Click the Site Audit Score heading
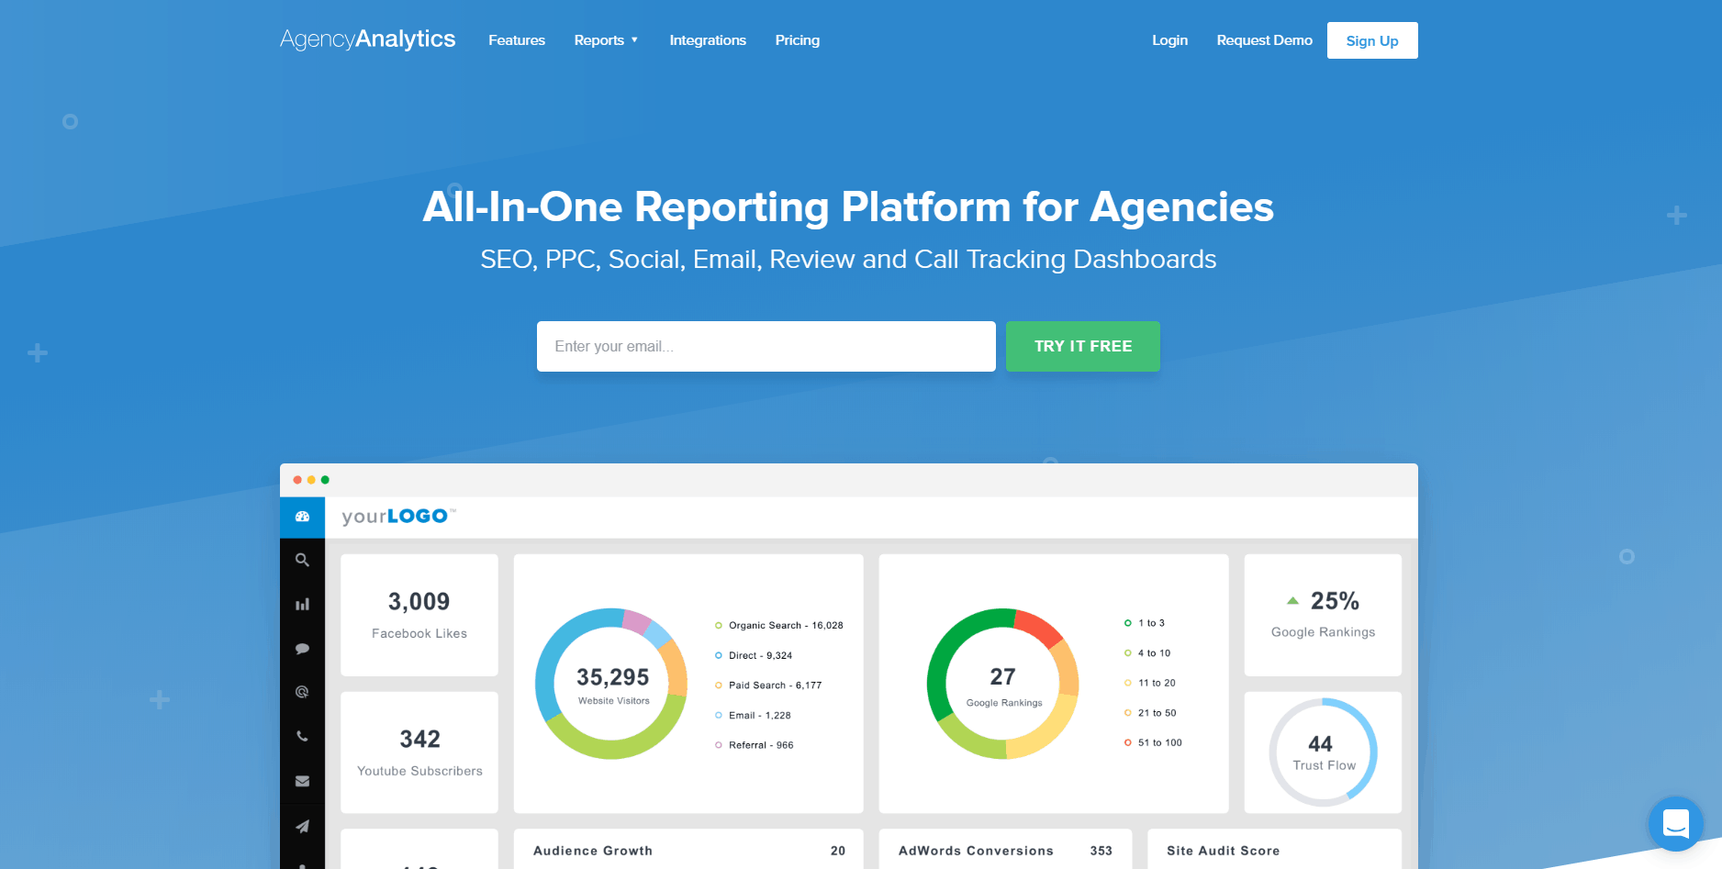The width and height of the screenshot is (1722, 869). [x=1223, y=851]
